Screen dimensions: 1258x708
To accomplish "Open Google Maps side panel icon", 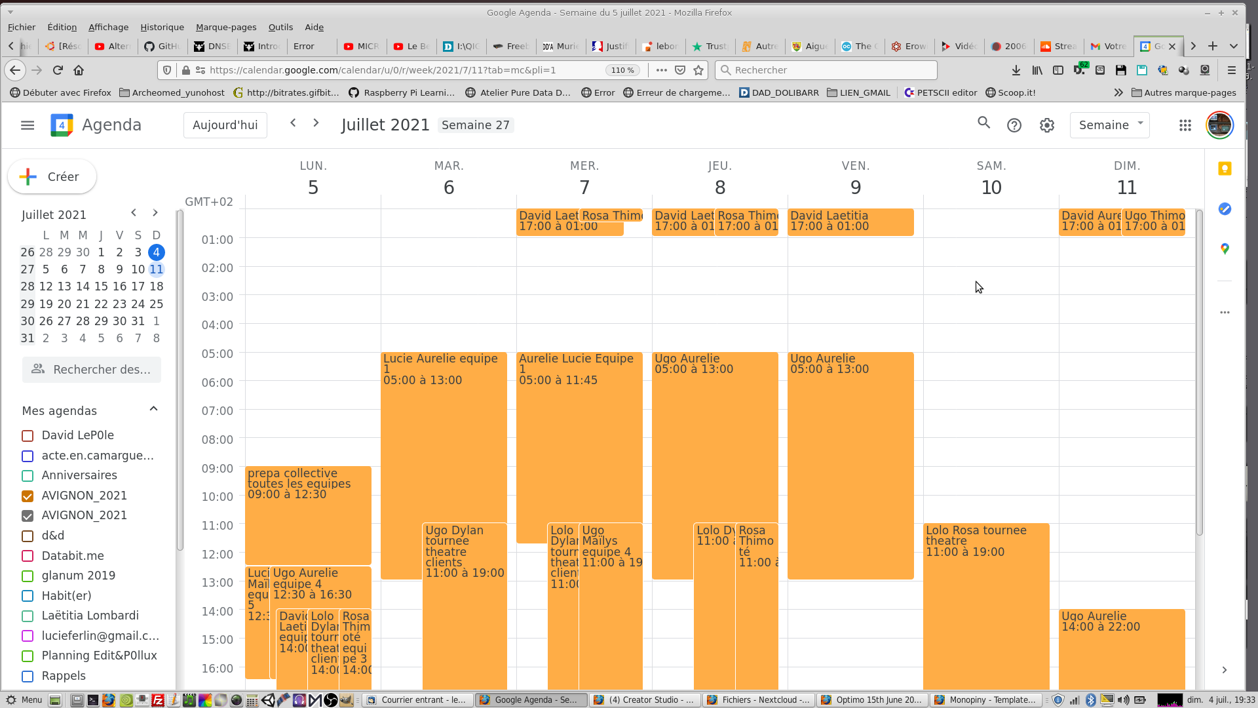I will coord(1225,249).
